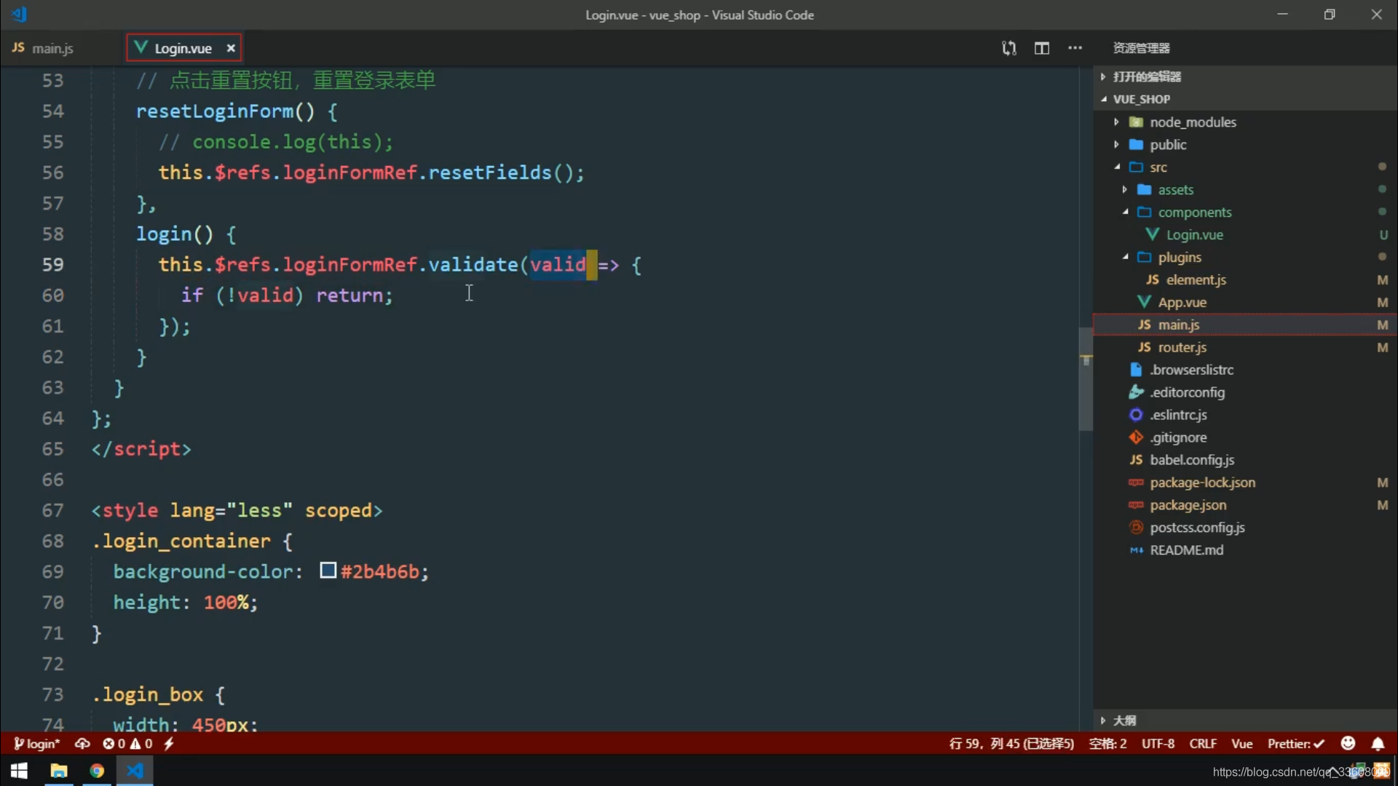Open color picker for #2b4b6b swatch
The width and height of the screenshot is (1398, 786).
pos(328,571)
